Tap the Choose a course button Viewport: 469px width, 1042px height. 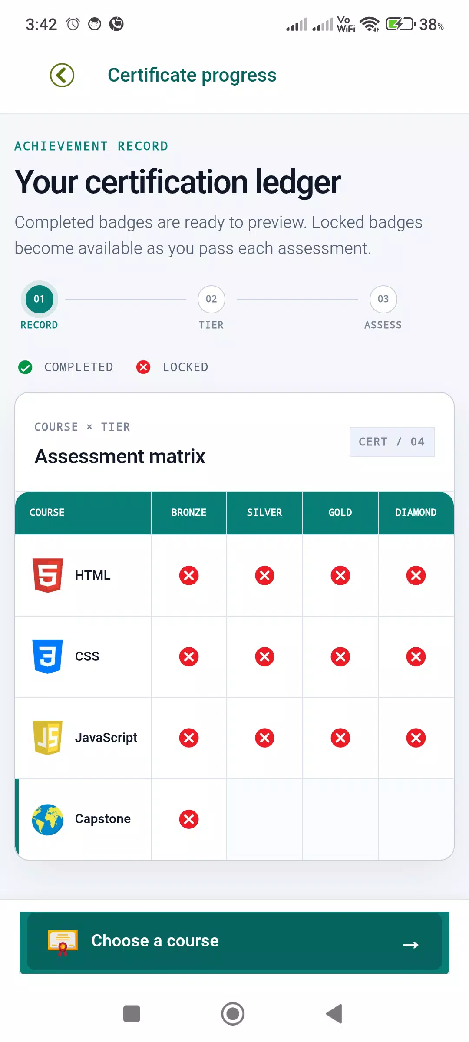tap(234, 942)
